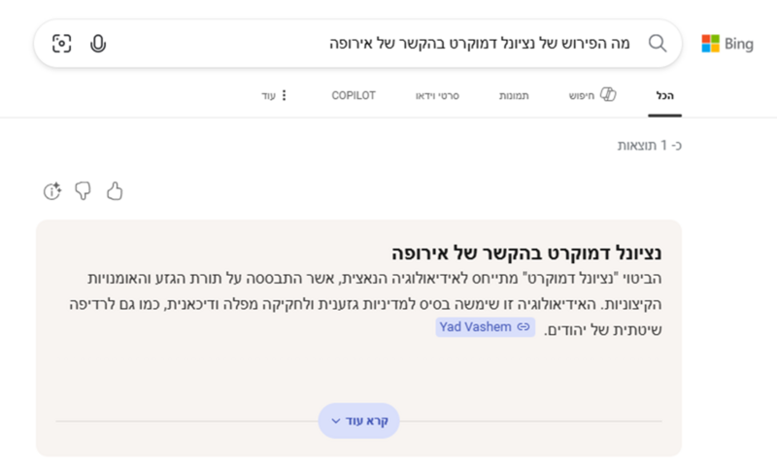
Task: Click into the search query text field
Action: click(x=377, y=44)
